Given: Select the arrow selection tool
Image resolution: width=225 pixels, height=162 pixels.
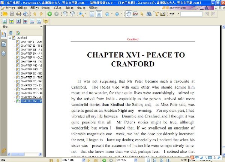Looking at the screenshot, I should [142, 14].
